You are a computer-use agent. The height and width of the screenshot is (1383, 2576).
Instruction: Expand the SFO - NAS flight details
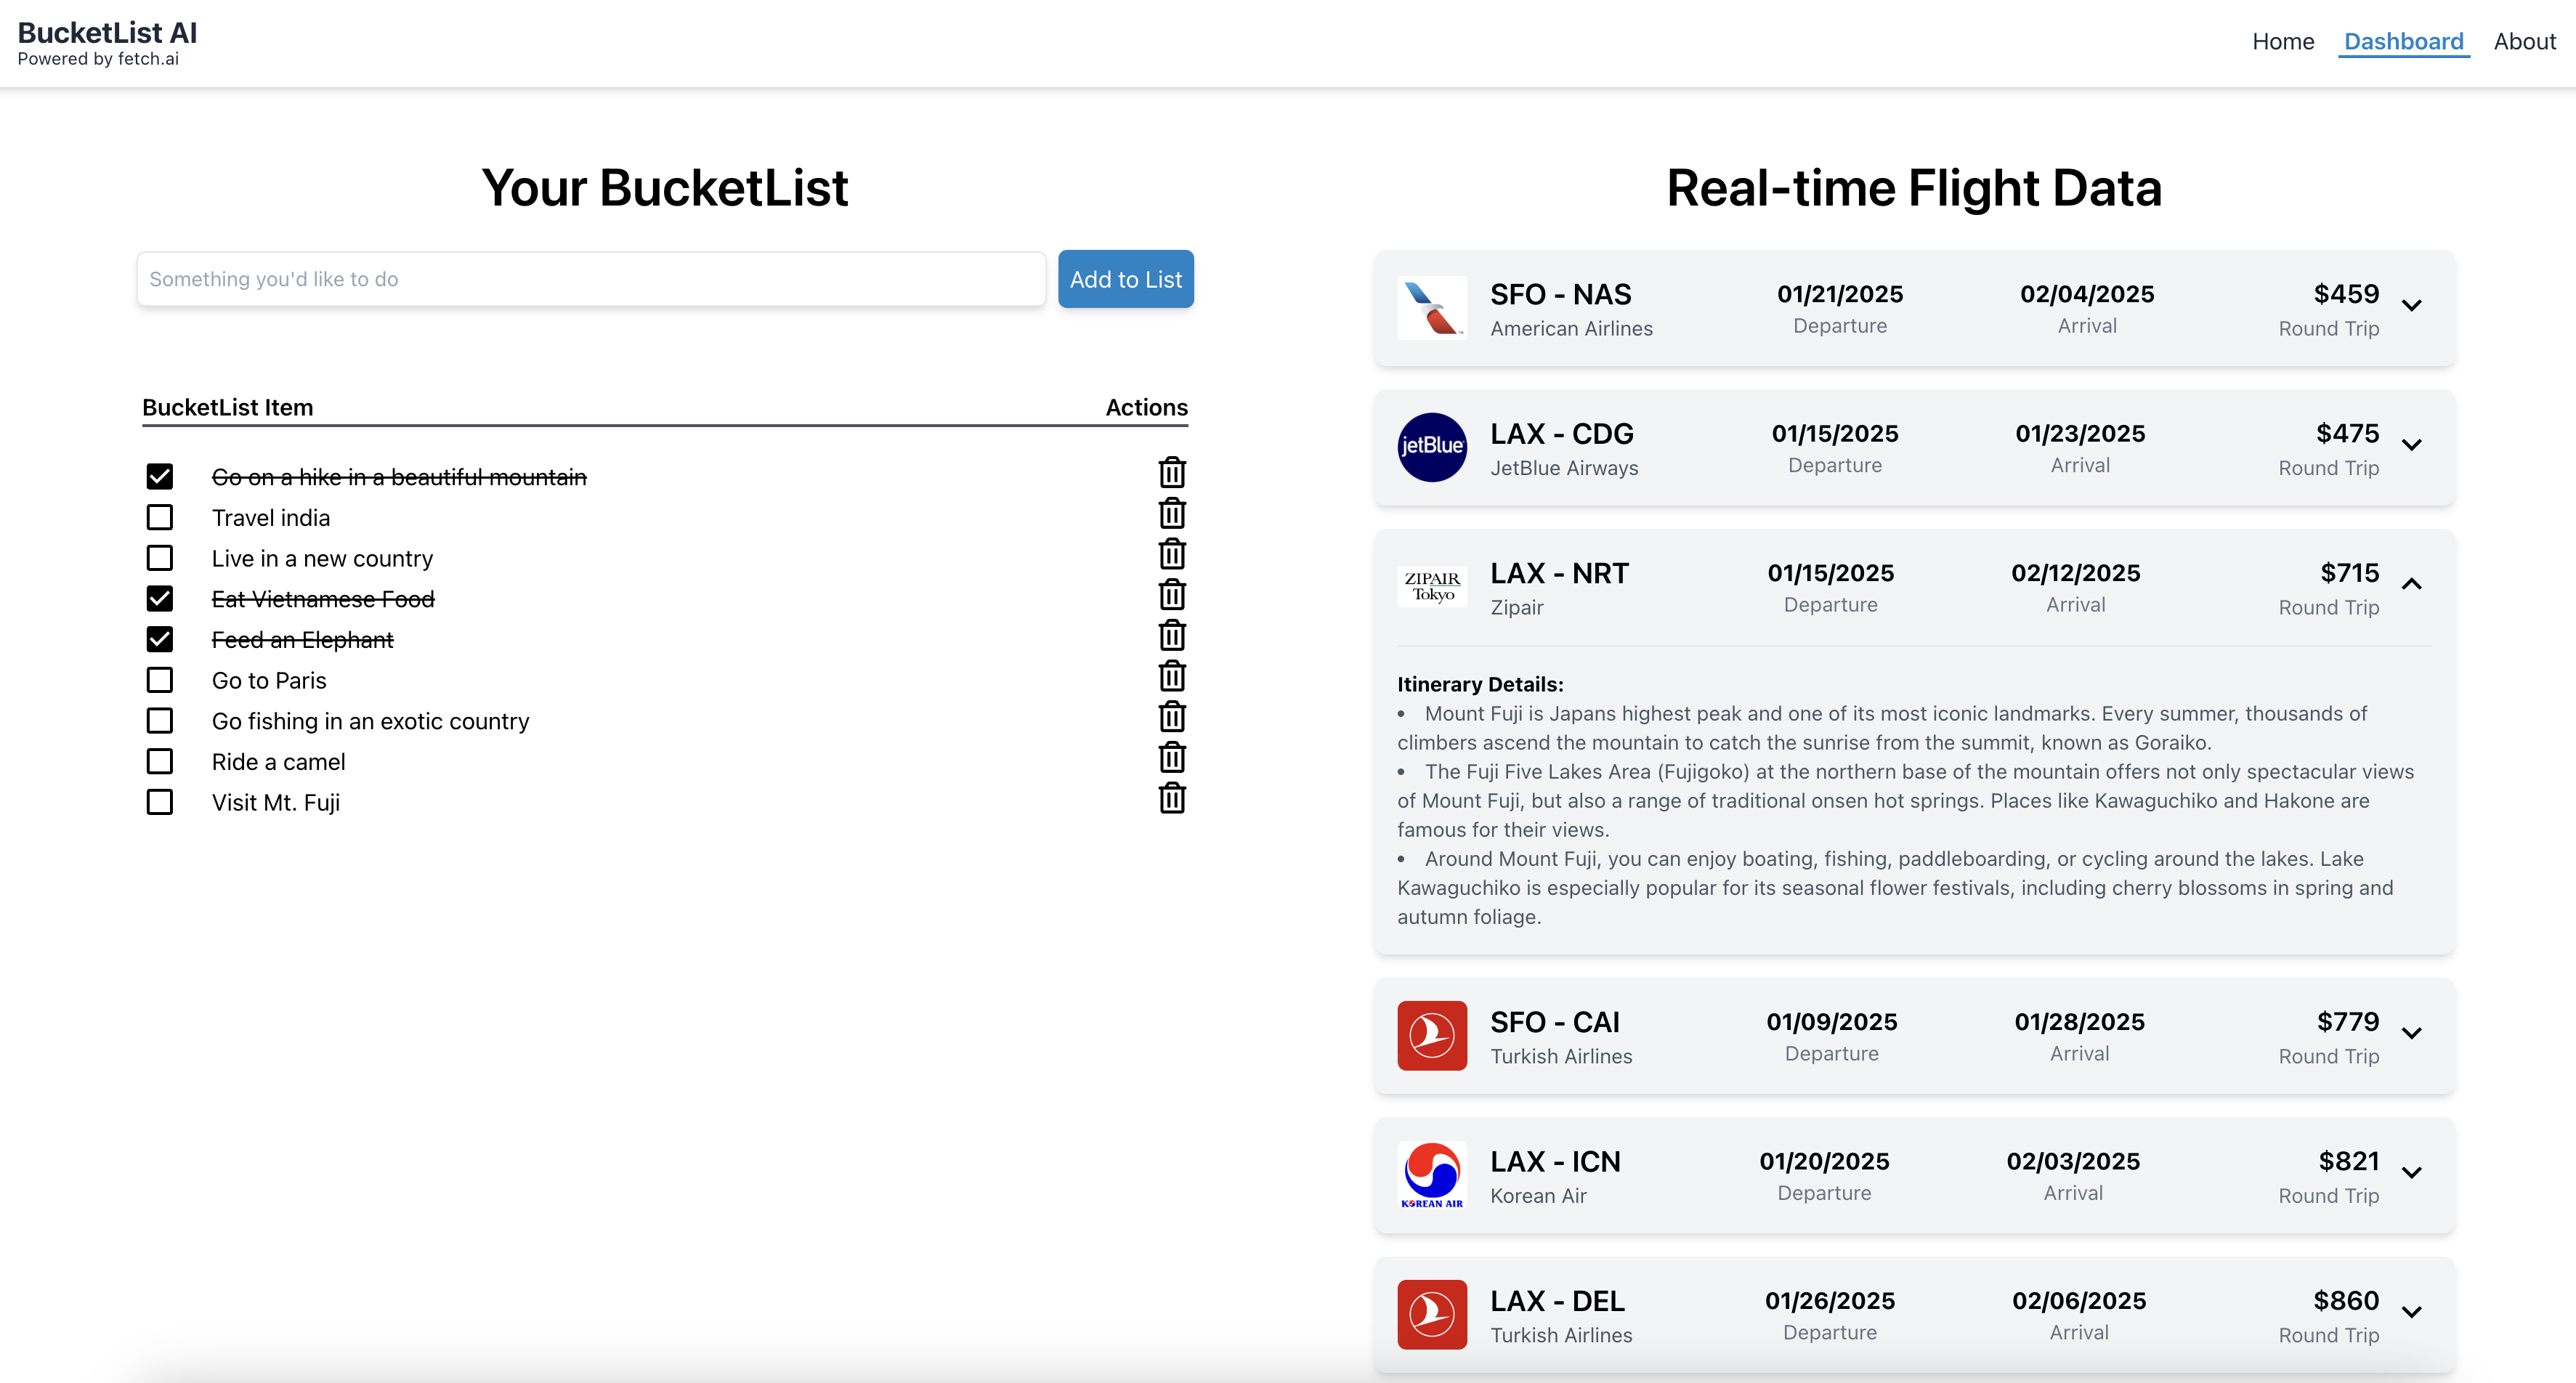[2411, 306]
